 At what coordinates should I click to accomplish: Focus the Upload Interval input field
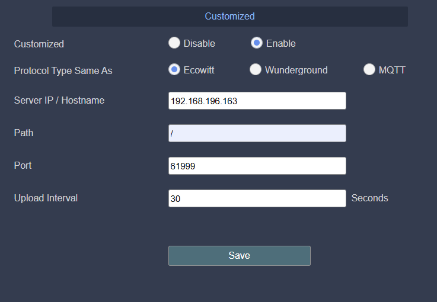(x=257, y=198)
